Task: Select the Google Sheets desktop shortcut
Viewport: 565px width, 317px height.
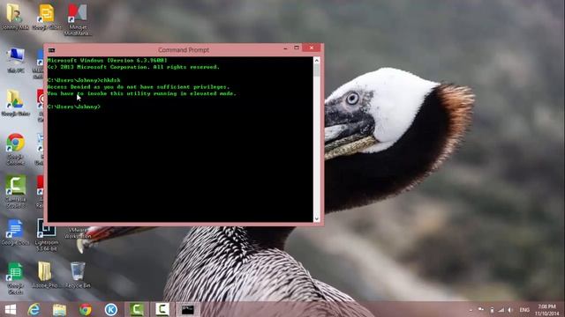Action: click(x=15, y=278)
